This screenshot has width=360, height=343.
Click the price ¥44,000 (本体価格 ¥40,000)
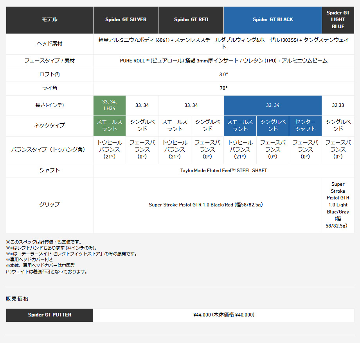(224, 315)
